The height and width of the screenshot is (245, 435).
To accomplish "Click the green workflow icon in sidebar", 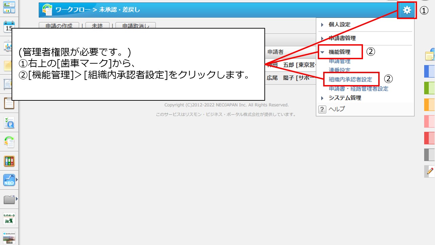I will [9, 142].
